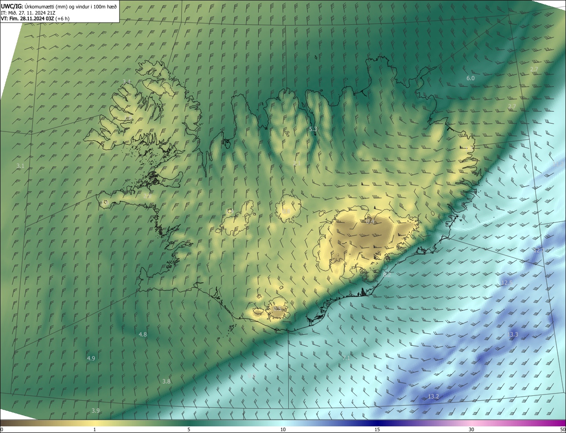Click the 'VT: Fim. 28.11.2024 03Z (+6 h)' line

[x=35, y=19]
